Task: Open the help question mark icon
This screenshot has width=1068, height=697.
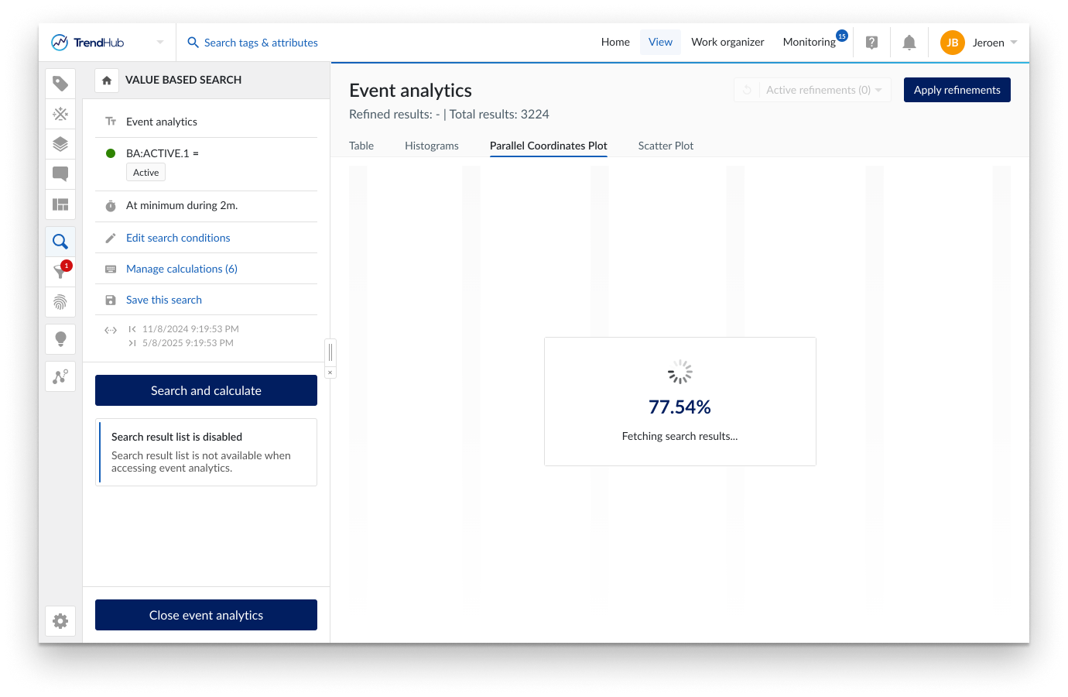Action: [871, 43]
